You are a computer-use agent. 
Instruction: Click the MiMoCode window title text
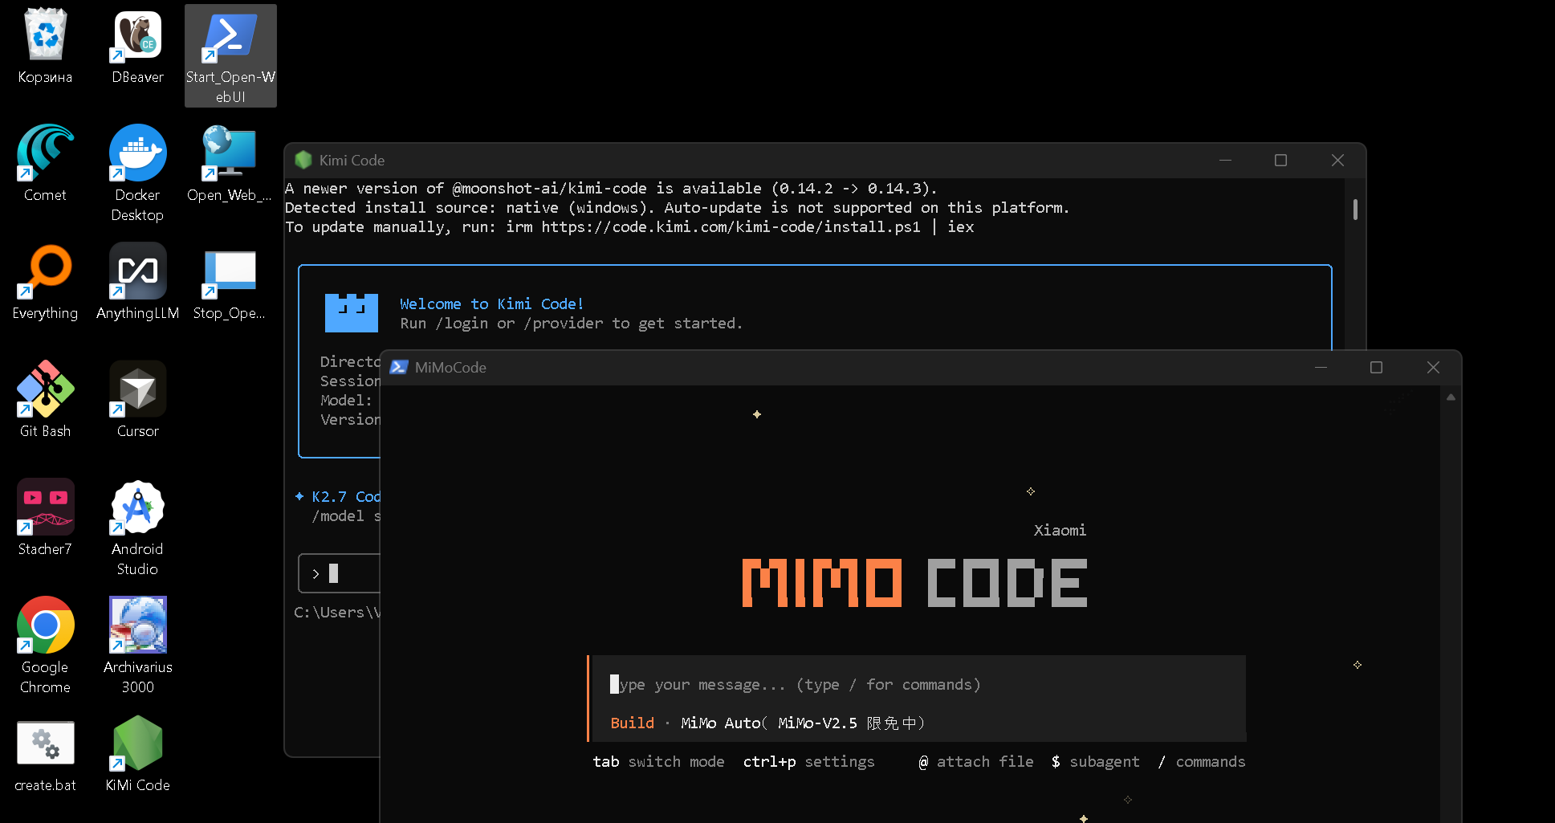pos(450,367)
